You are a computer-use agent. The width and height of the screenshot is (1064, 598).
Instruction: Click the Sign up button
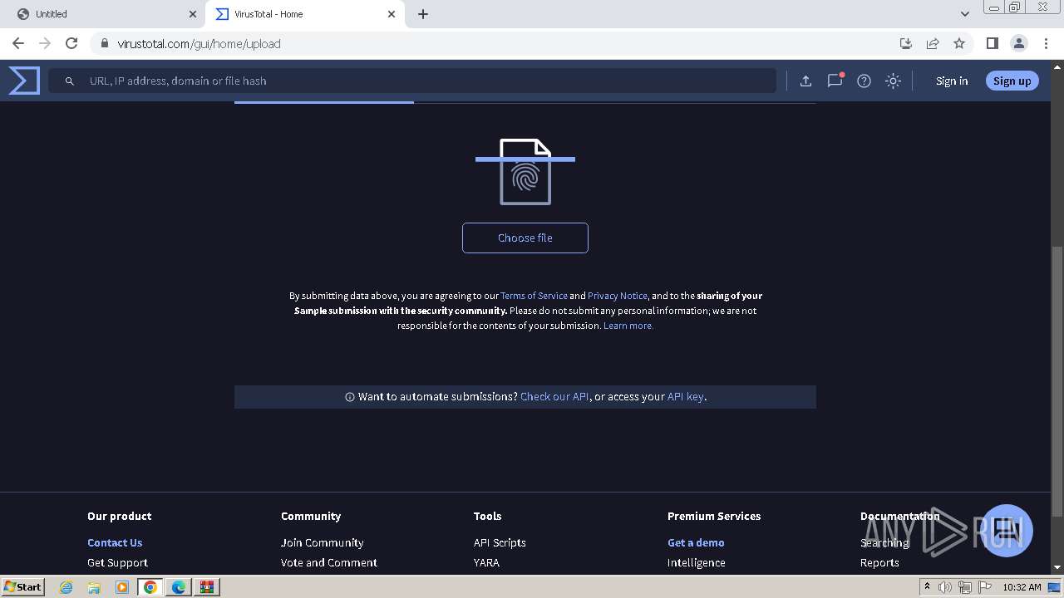pyautogui.click(x=1012, y=81)
